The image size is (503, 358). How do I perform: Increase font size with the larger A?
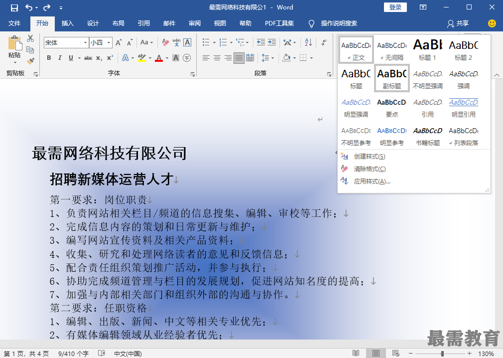click(119, 42)
